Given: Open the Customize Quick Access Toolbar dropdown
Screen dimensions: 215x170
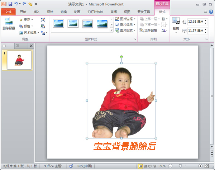Looking at the screenshot, I should (36, 4).
